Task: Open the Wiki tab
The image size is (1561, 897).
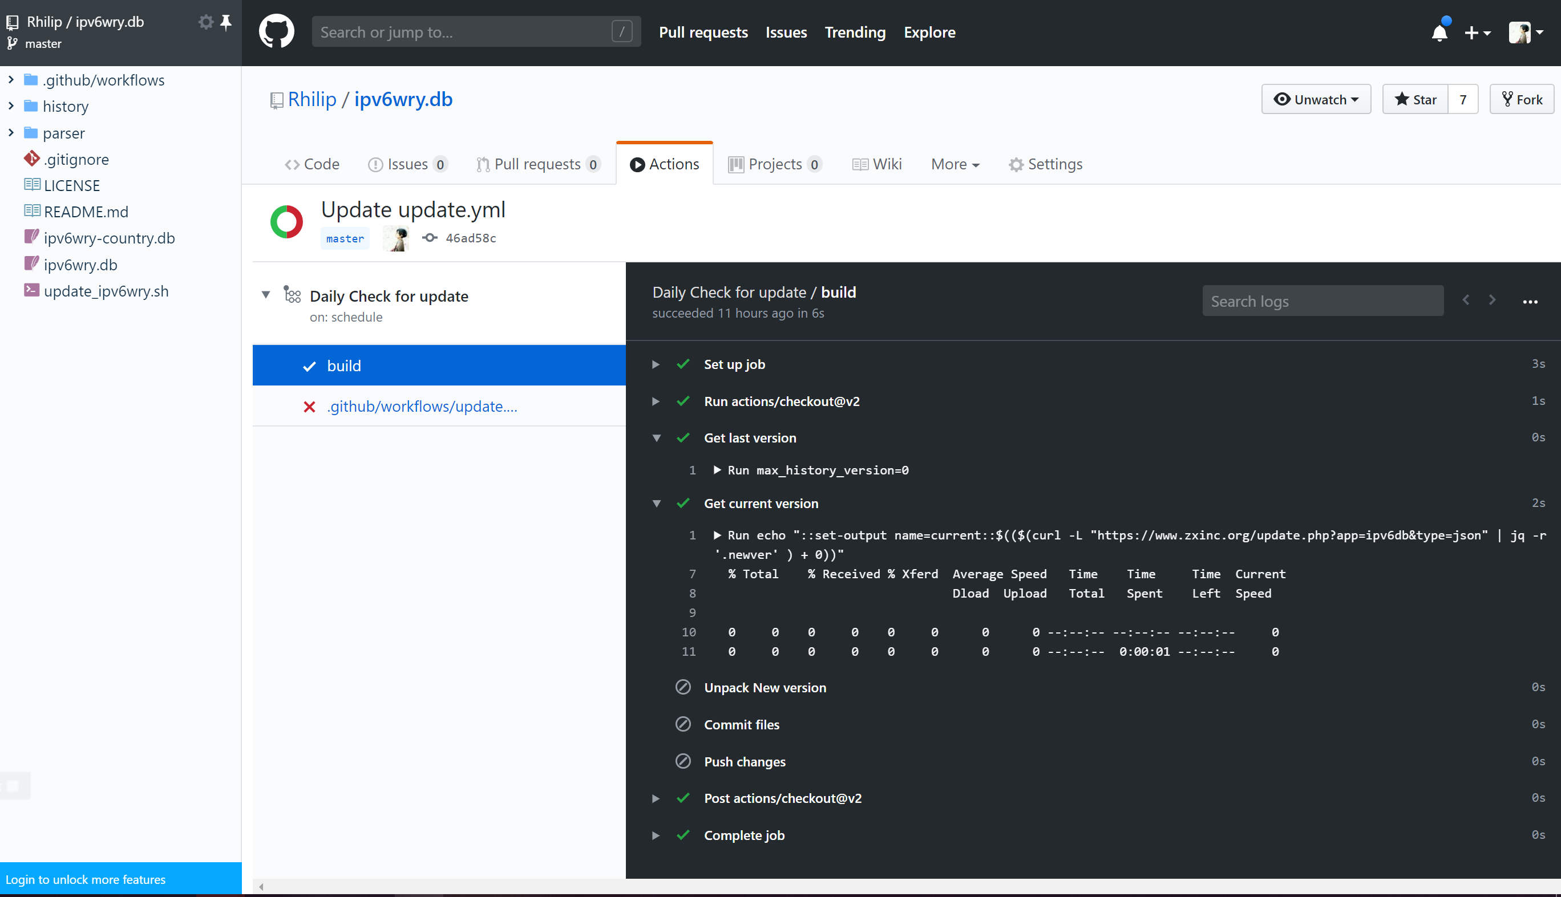Action: point(877,164)
